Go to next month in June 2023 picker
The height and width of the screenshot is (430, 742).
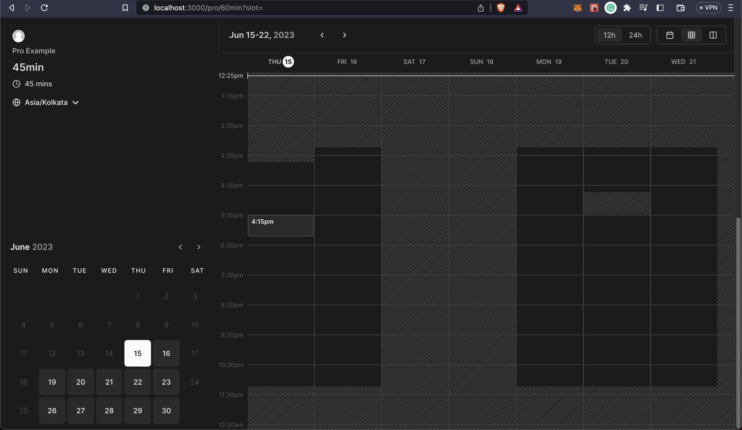(x=199, y=247)
